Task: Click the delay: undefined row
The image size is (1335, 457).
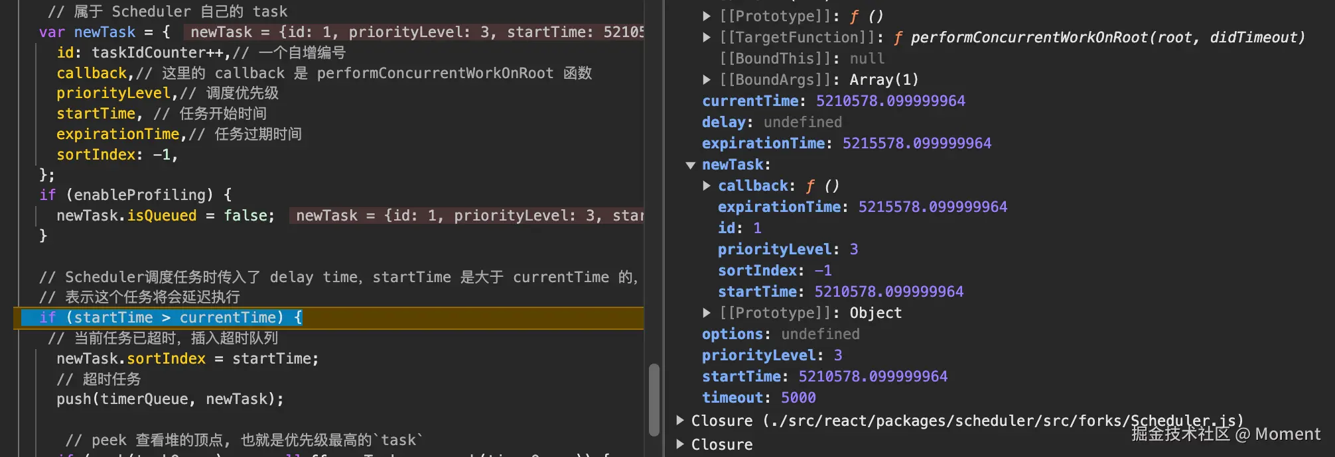Action: [772, 123]
